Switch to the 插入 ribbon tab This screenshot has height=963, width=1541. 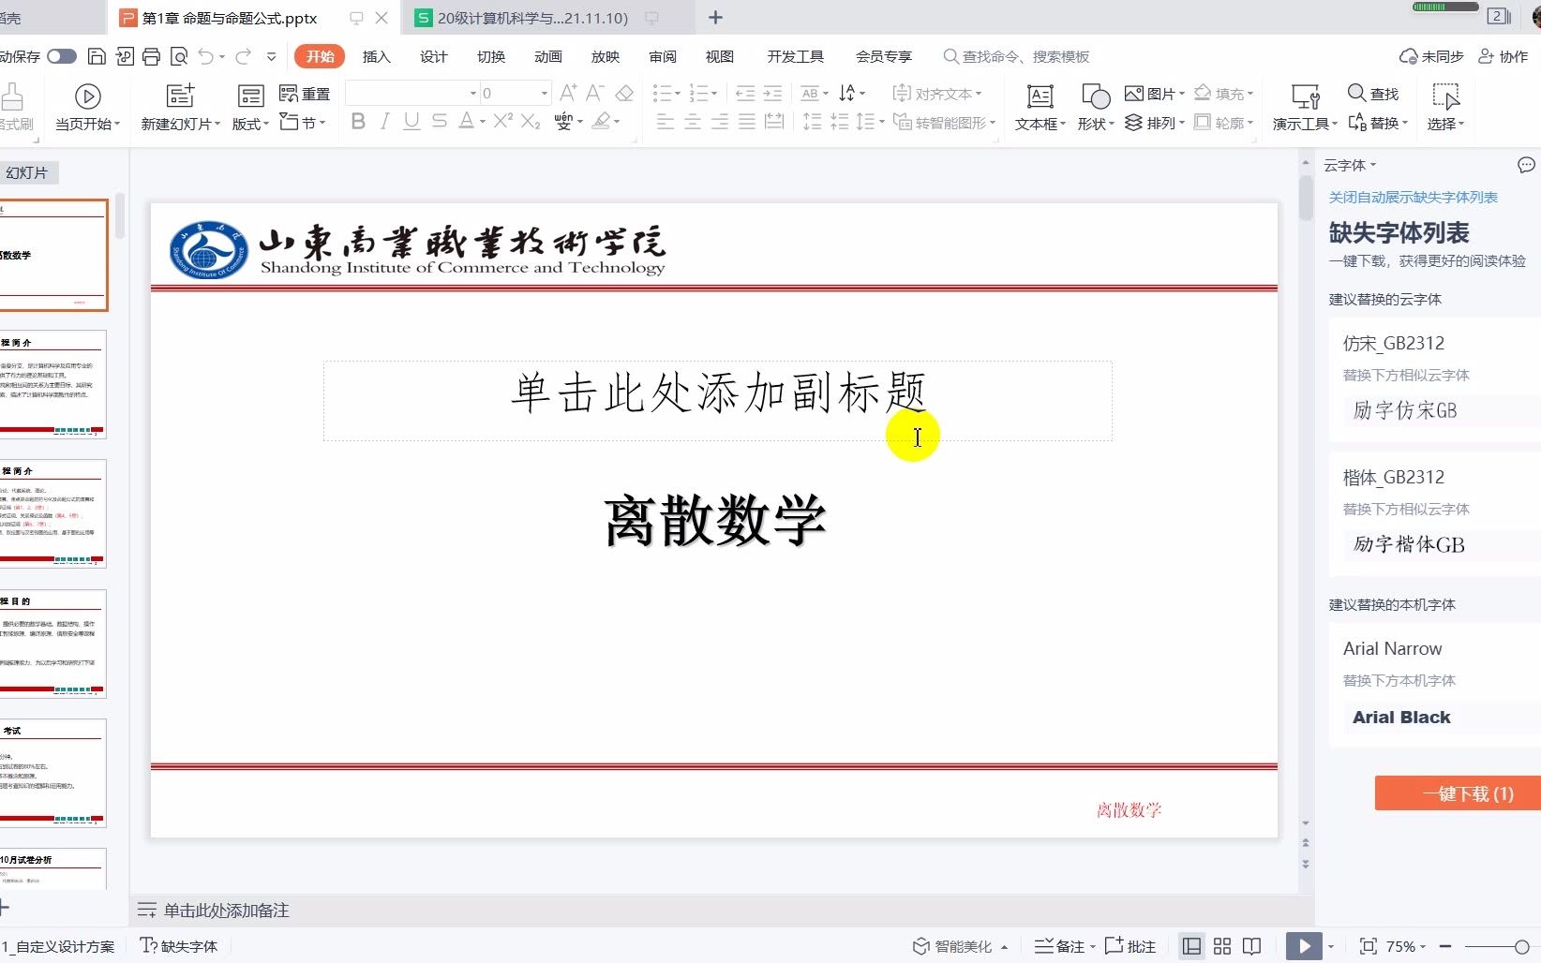point(376,56)
